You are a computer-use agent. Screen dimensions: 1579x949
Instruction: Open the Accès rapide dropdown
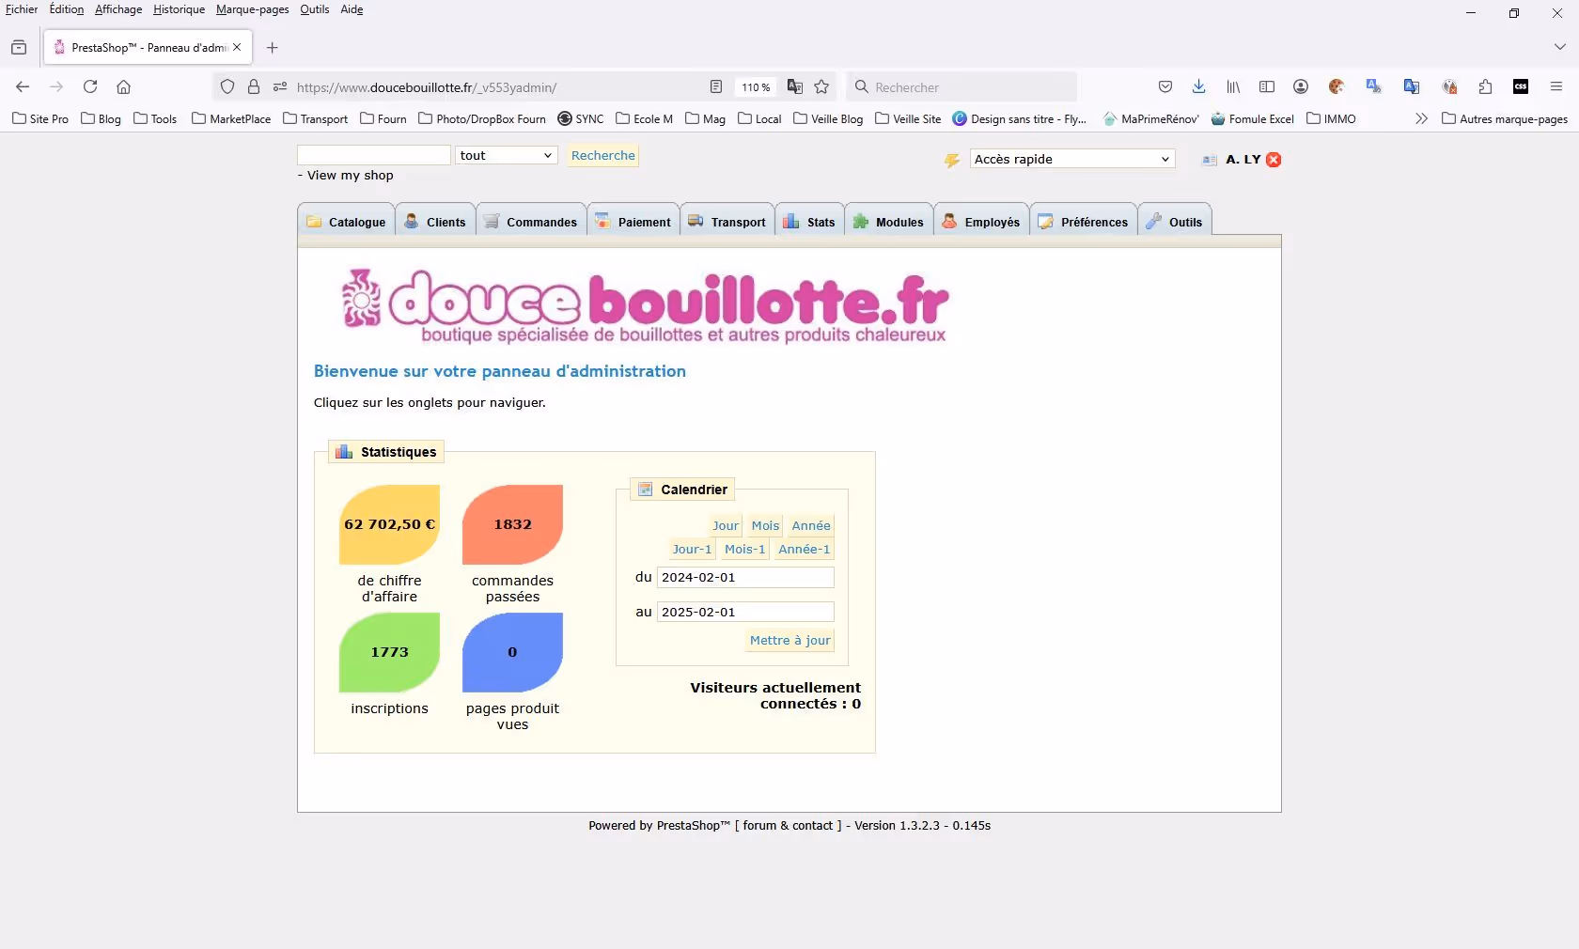point(1072,159)
